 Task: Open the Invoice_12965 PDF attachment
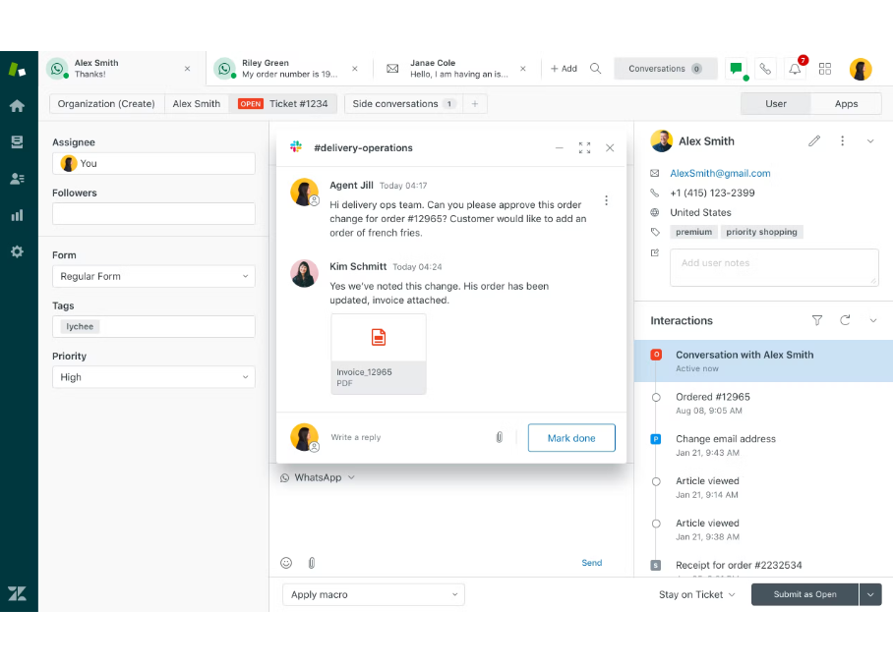coord(379,354)
